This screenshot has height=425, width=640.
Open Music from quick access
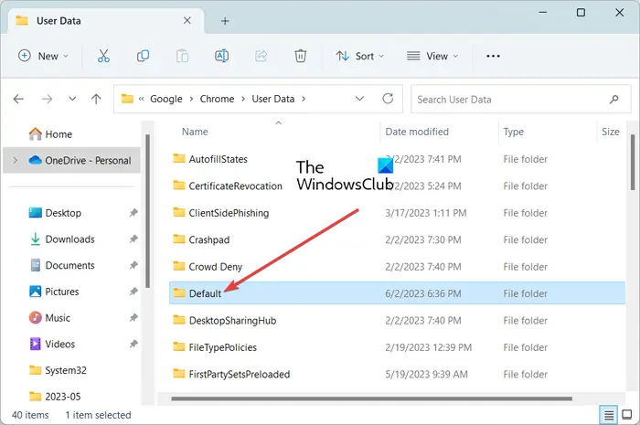click(x=49, y=318)
